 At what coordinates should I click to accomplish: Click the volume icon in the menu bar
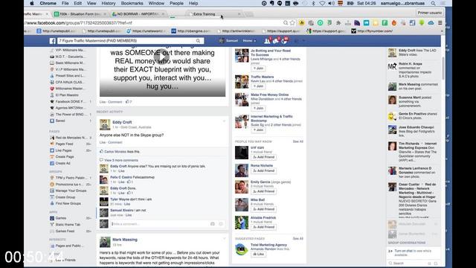click(x=331, y=3)
